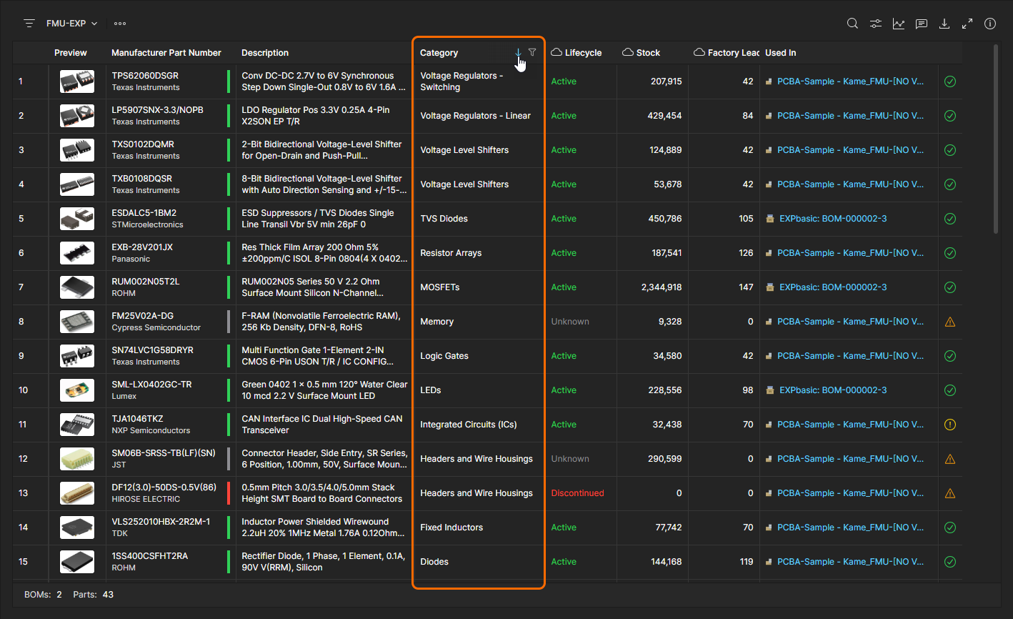The image size is (1013, 619).
Task: Click the Stock column header
Action: (x=648, y=53)
